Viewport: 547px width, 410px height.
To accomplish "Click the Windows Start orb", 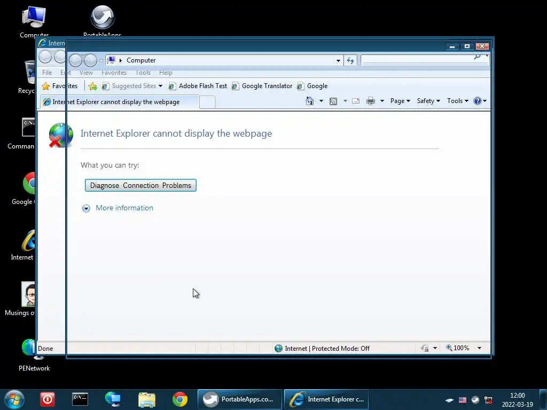I will pos(14,399).
